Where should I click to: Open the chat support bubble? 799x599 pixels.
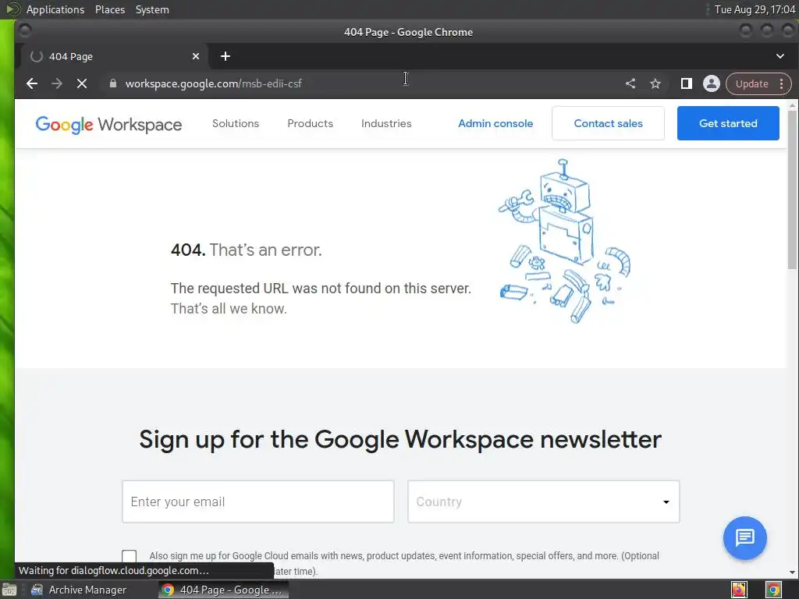point(744,537)
